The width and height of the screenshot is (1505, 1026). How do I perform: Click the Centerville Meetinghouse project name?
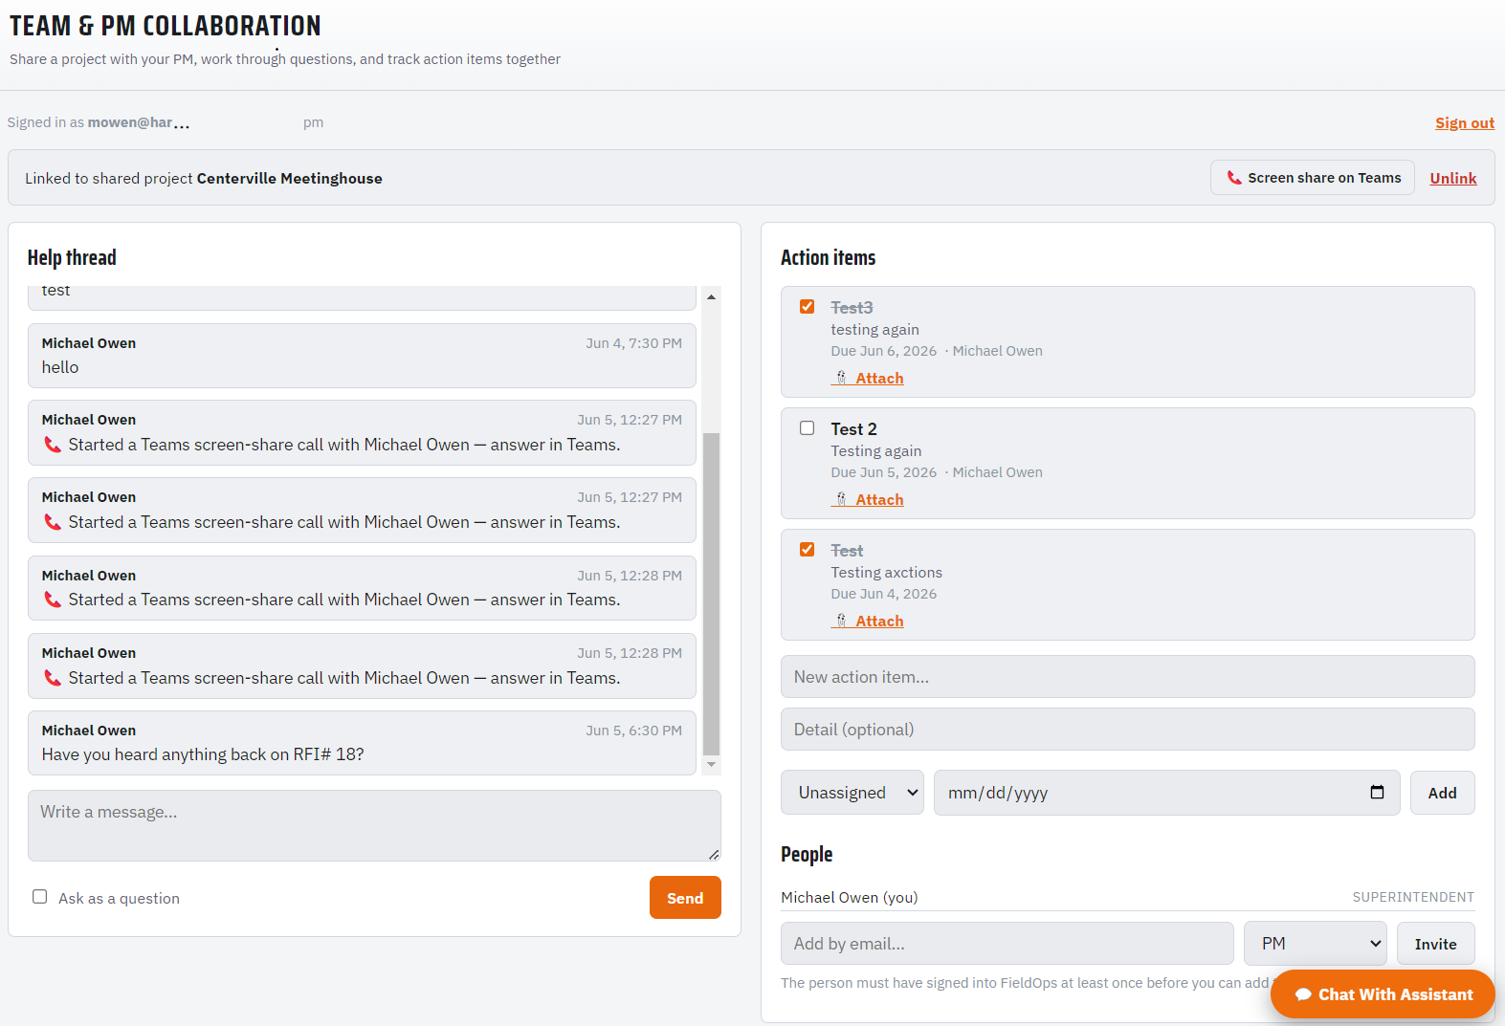pos(290,179)
